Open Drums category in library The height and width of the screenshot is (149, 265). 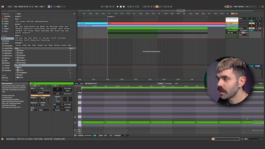click(x=7, y=43)
